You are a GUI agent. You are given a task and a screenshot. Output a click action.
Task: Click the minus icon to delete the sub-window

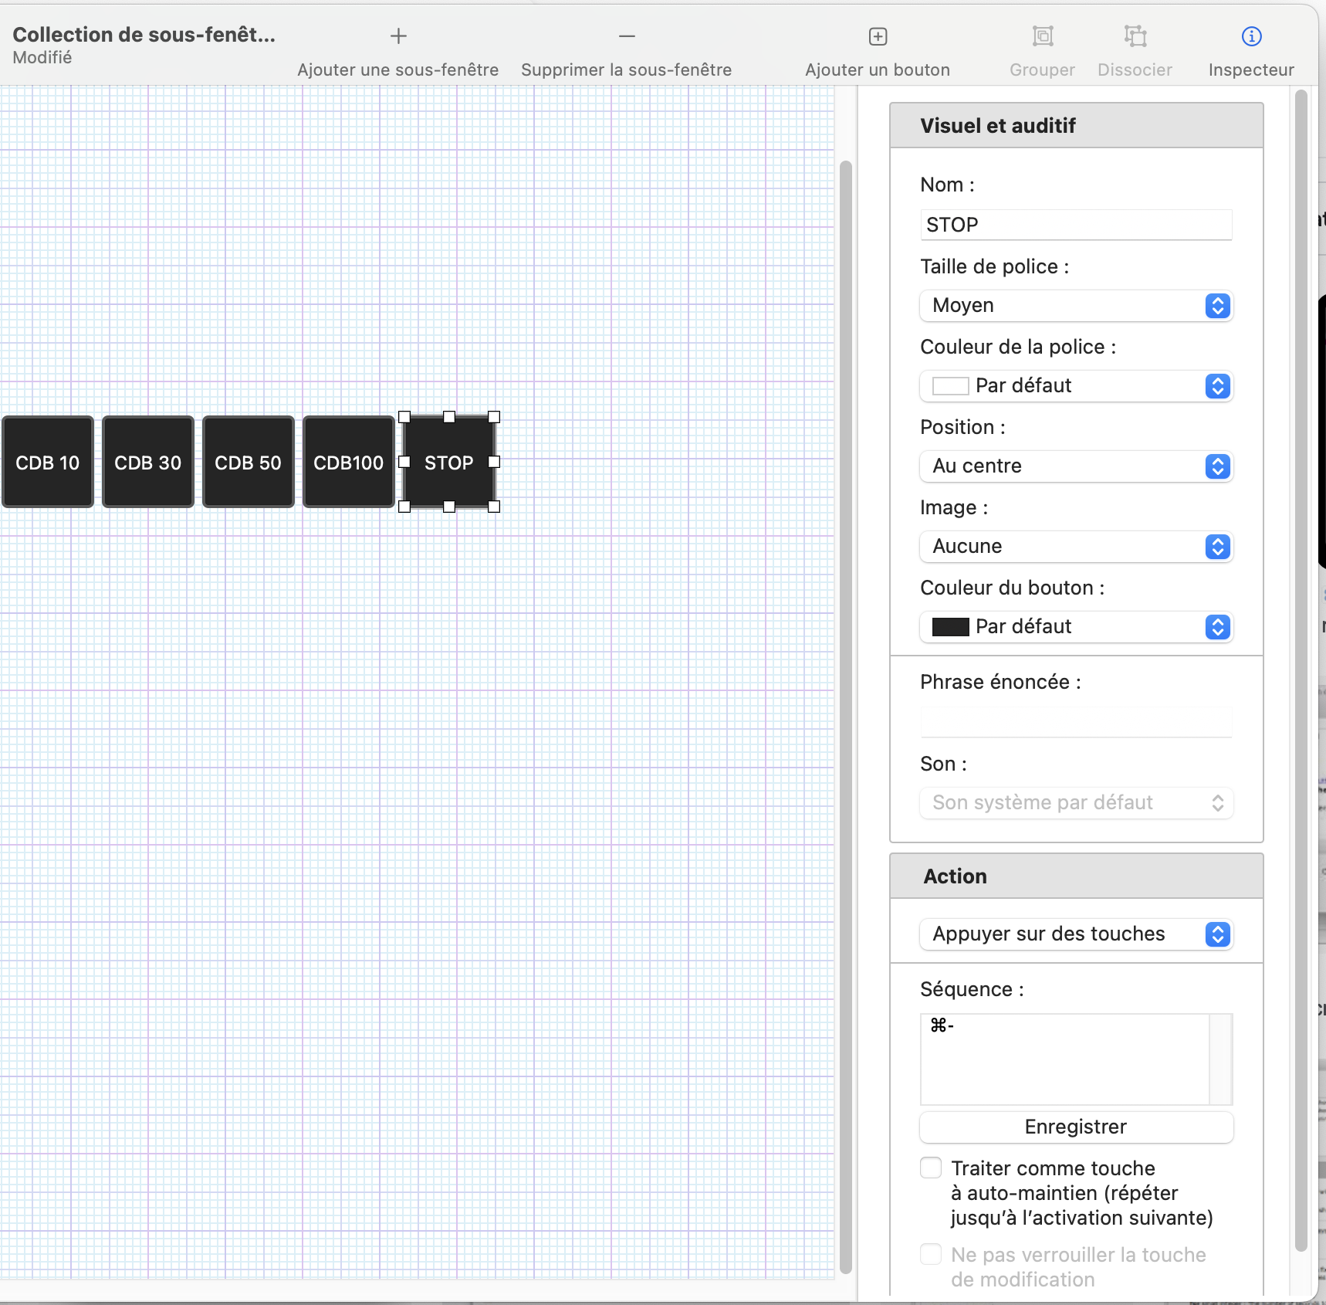(627, 36)
